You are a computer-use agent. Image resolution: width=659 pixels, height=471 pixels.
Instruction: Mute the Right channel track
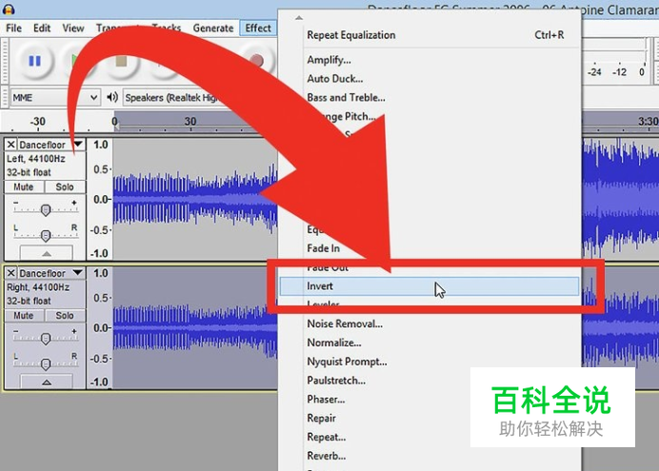pyautogui.click(x=24, y=315)
